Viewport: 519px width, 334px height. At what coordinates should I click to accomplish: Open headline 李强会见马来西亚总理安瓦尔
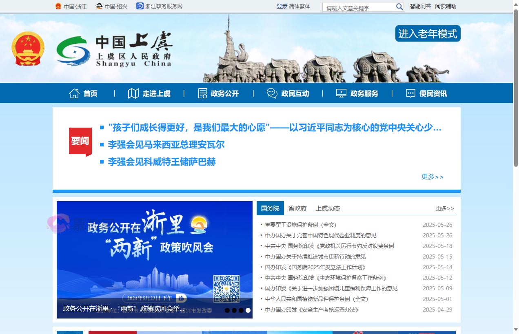pos(166,145)
